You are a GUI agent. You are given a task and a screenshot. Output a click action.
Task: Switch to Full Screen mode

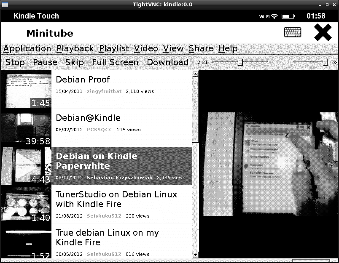pyautogui.click(x=115, y=62)
